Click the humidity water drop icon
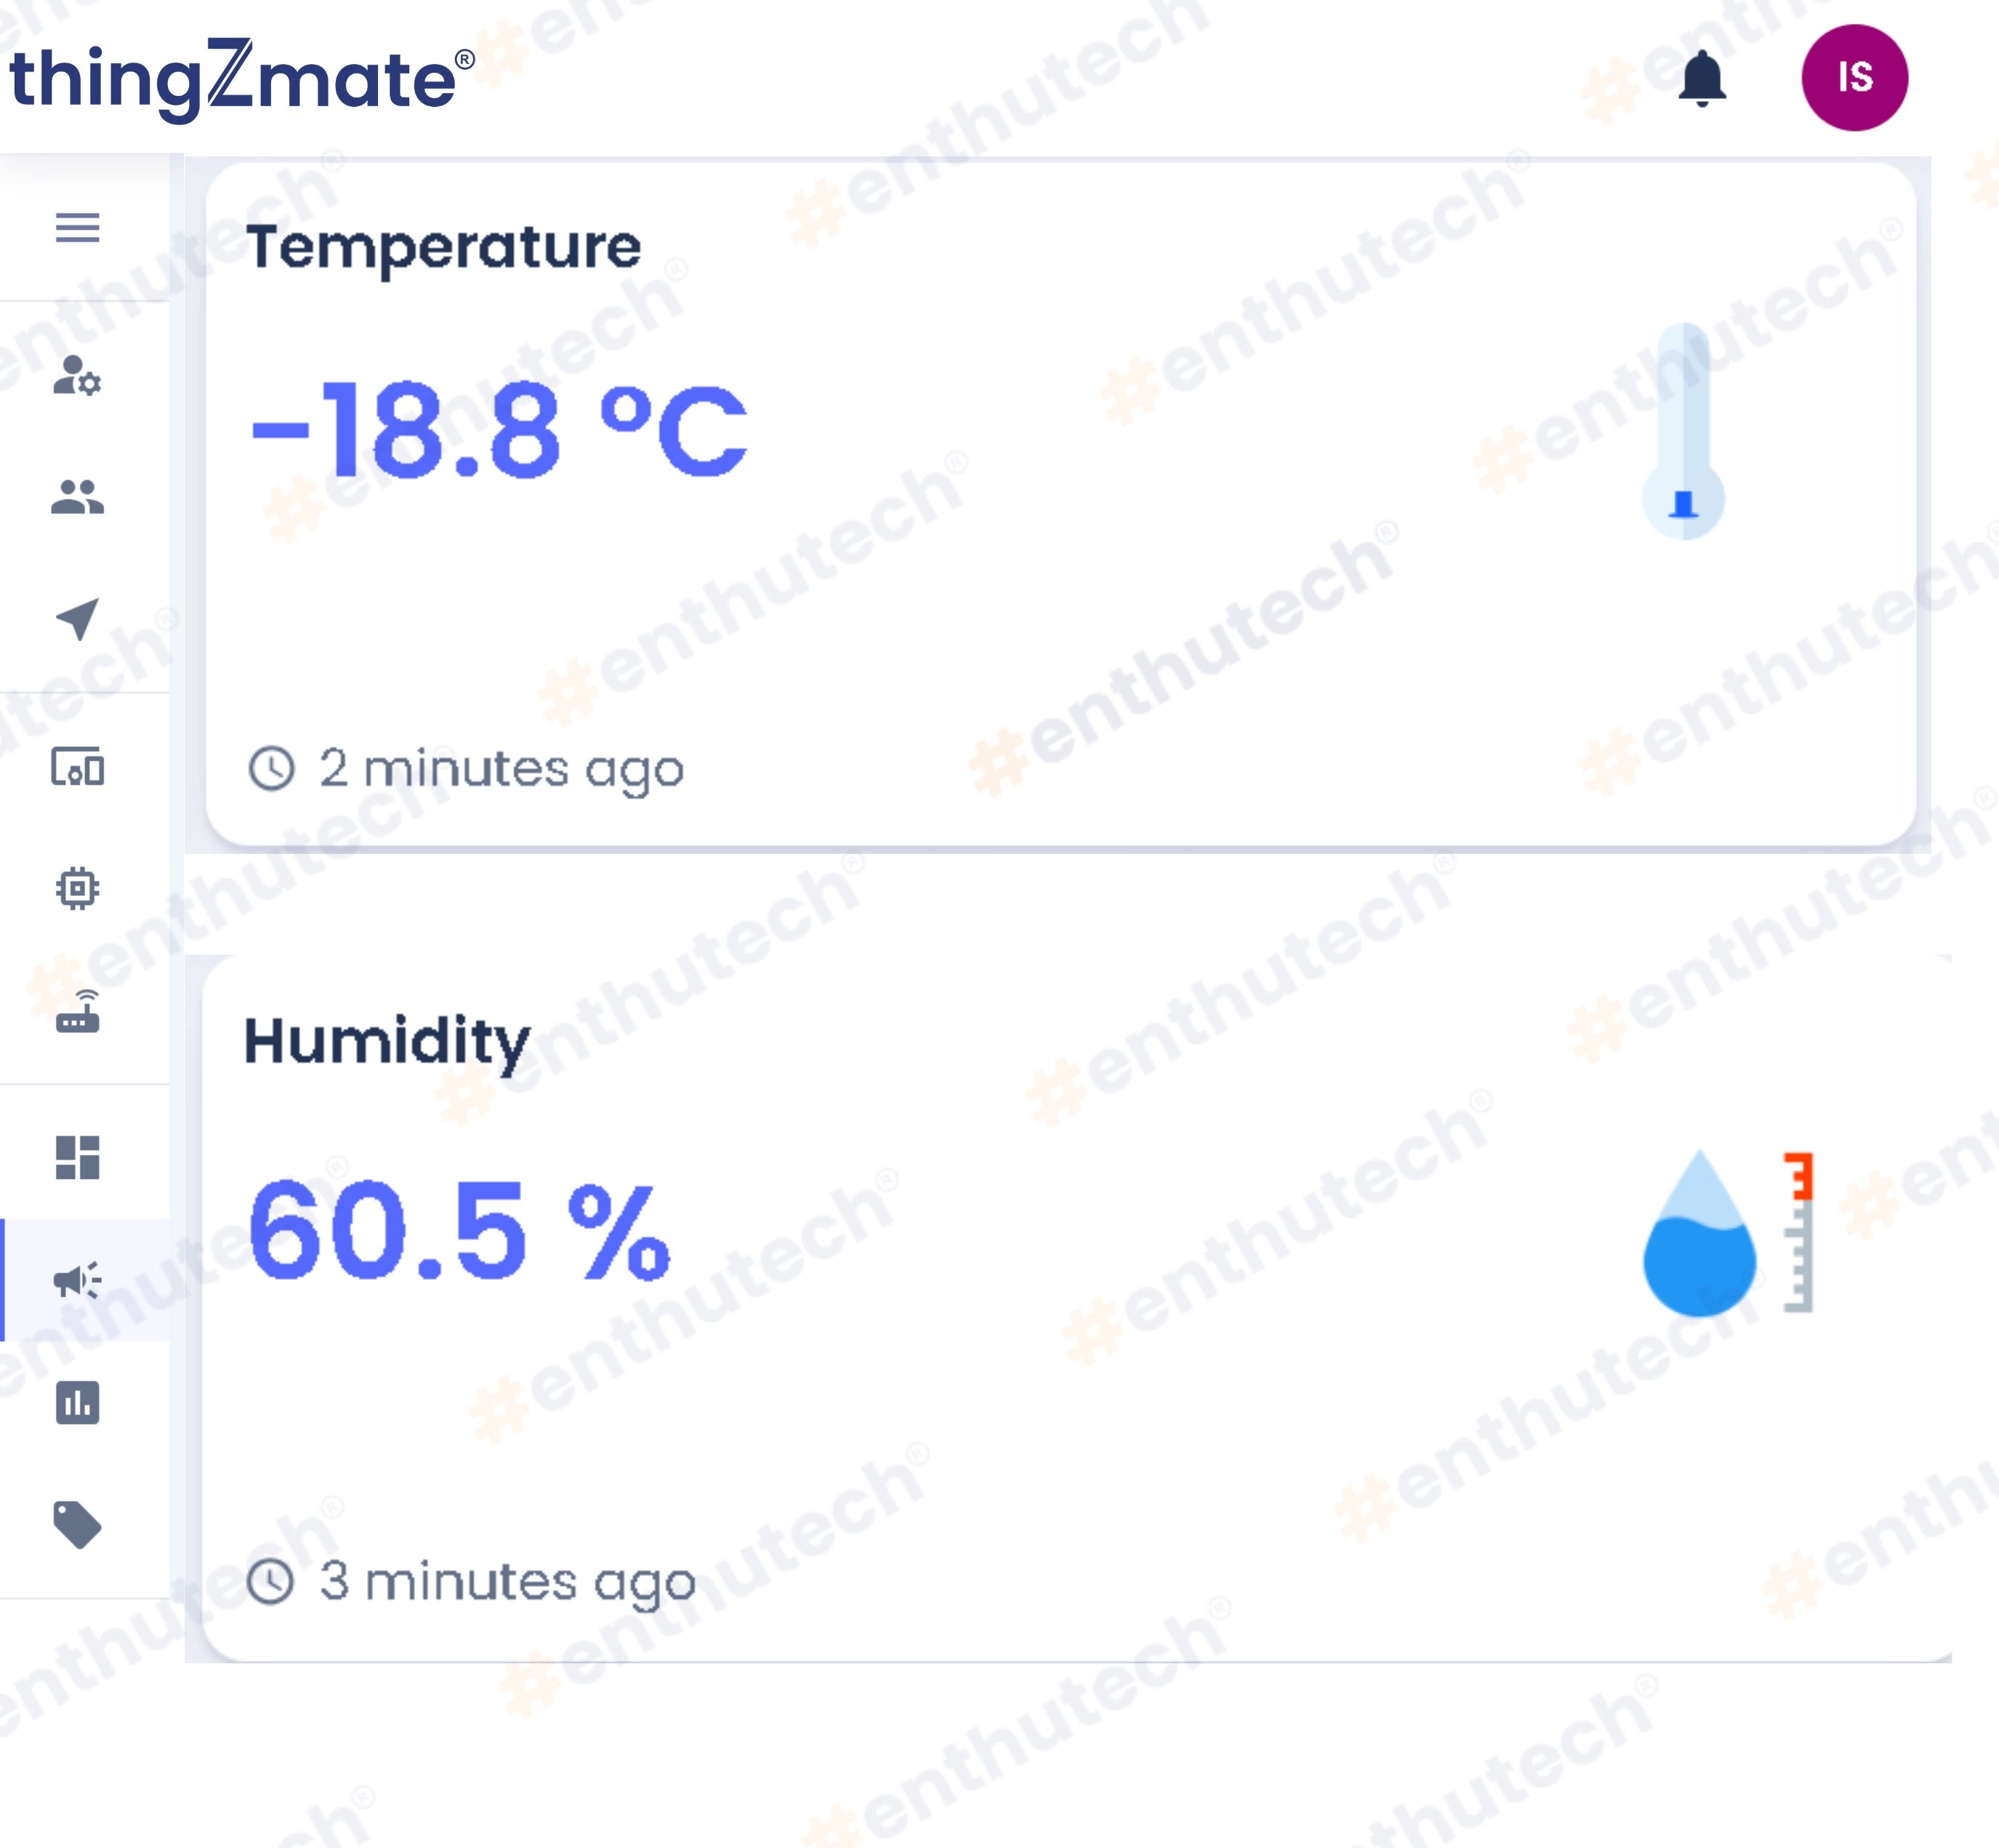The image size is (1999, 1848). 1700,1234
